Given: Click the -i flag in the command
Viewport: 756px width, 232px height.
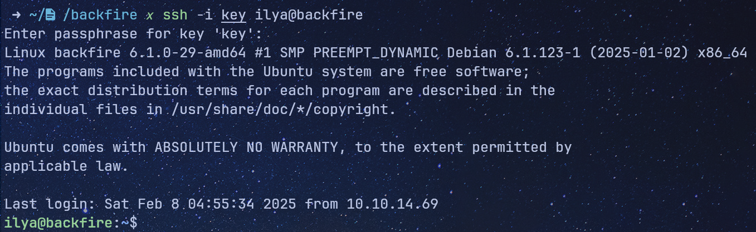Looking at the screenshot, I should coord(203,15).
